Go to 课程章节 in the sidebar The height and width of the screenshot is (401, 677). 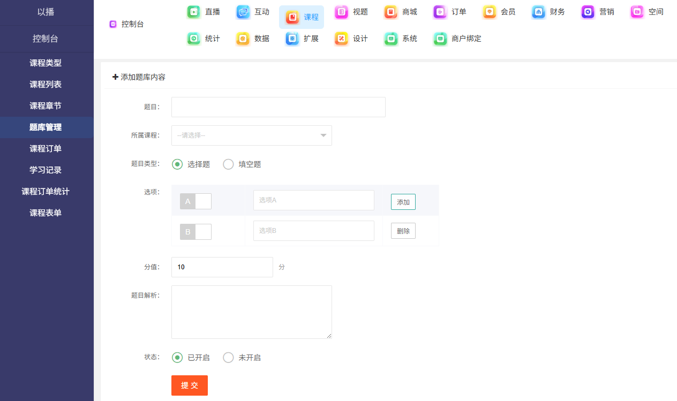click(46, 106)
